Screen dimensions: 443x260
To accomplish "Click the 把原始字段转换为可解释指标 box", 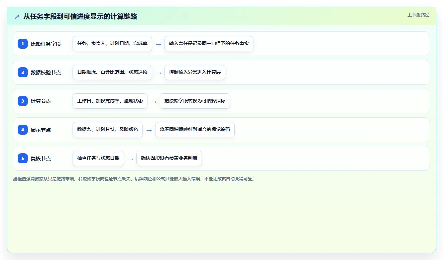I will (x=195, y=101).
